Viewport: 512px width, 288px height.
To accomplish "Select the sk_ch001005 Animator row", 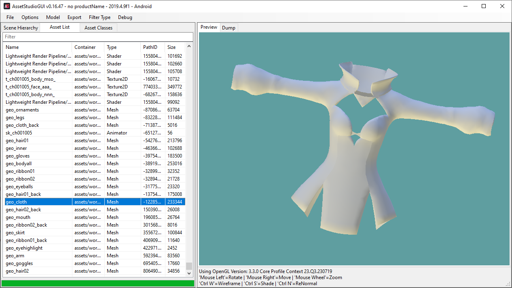I will [x=95, y=133].
